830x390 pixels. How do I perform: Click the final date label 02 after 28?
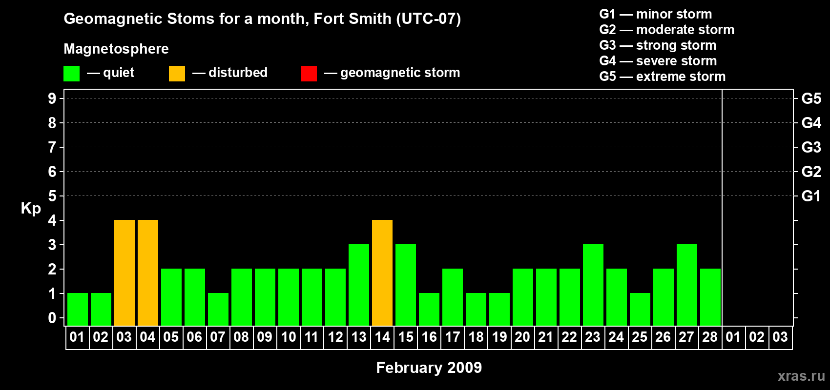coord(757,337)
